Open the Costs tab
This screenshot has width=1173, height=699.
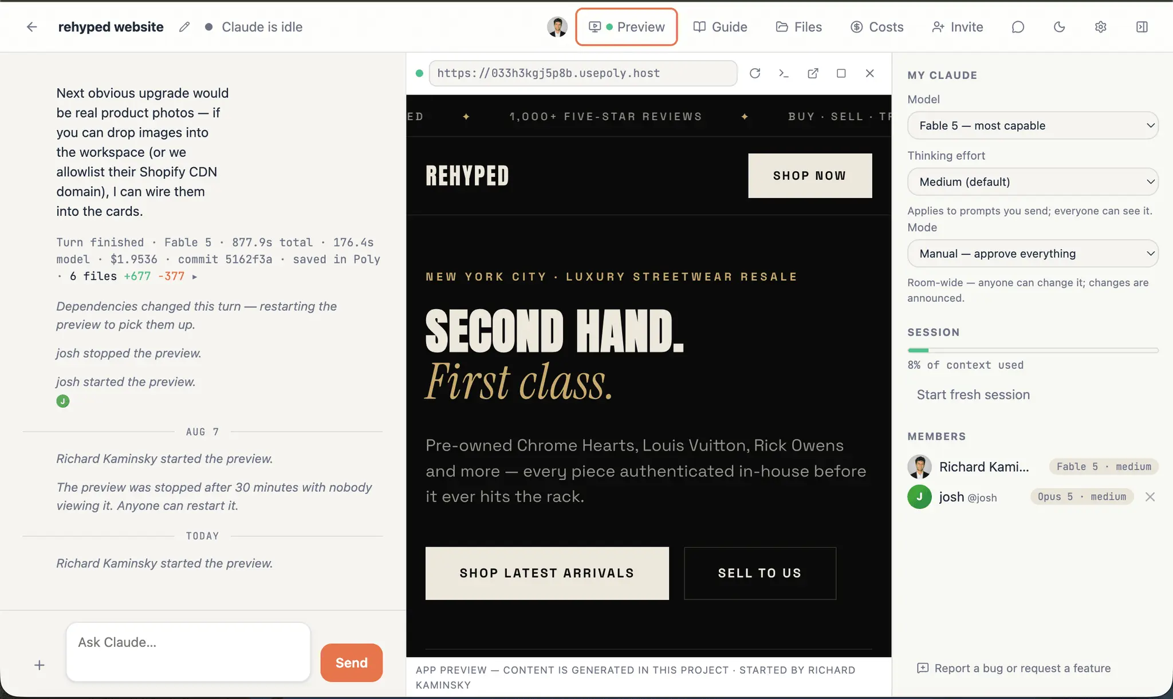[x=877, y=27]
